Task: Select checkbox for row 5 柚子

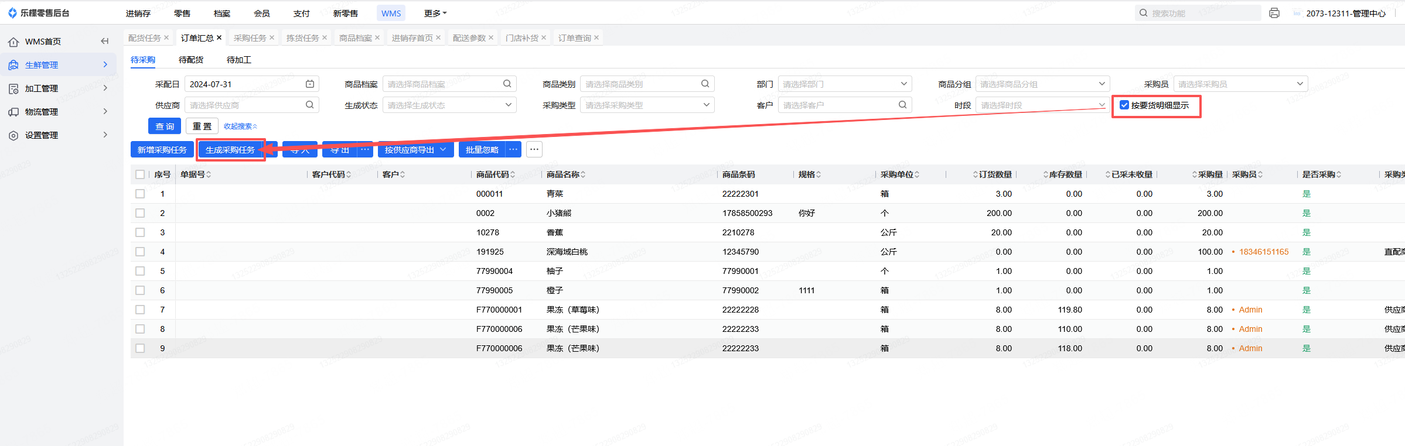Action: tap(140, 271)
